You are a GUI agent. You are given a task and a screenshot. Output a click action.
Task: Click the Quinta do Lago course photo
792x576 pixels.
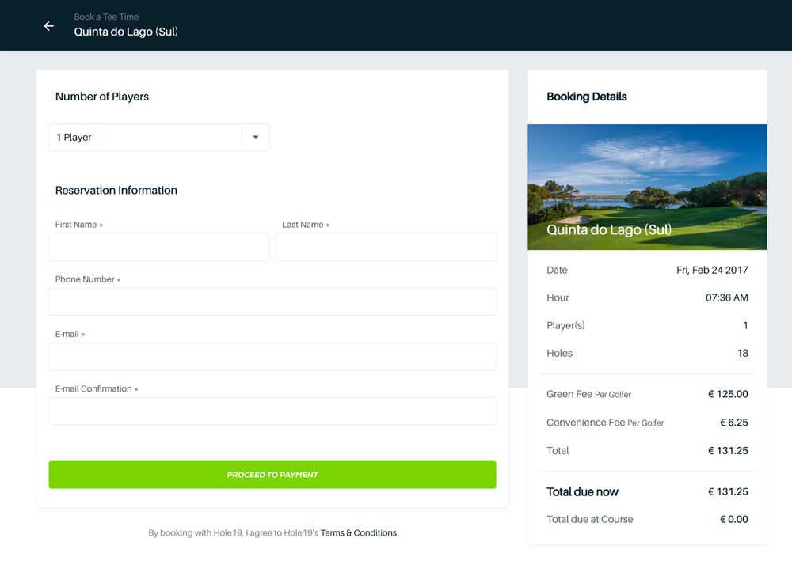point(647,187)
